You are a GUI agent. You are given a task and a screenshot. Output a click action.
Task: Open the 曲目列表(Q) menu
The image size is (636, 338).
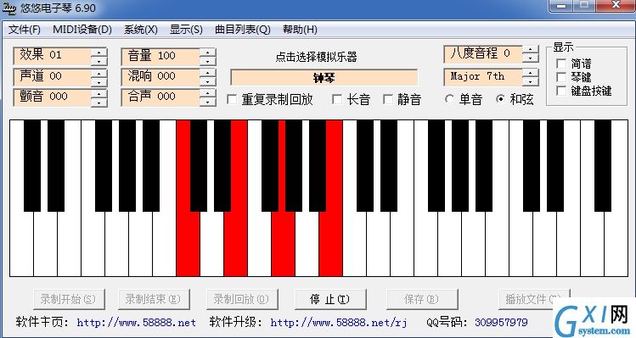[242, 30]
